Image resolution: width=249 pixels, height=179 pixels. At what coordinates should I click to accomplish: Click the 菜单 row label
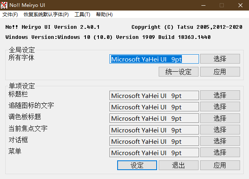click(x=15, y=151)
